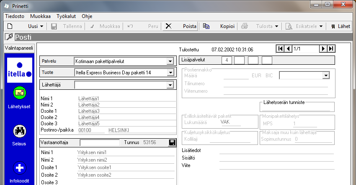Click the sender Osoite 1 field Lähettäjä3
The width and height of the screenshot is (356, 185).
pos(126,111)
